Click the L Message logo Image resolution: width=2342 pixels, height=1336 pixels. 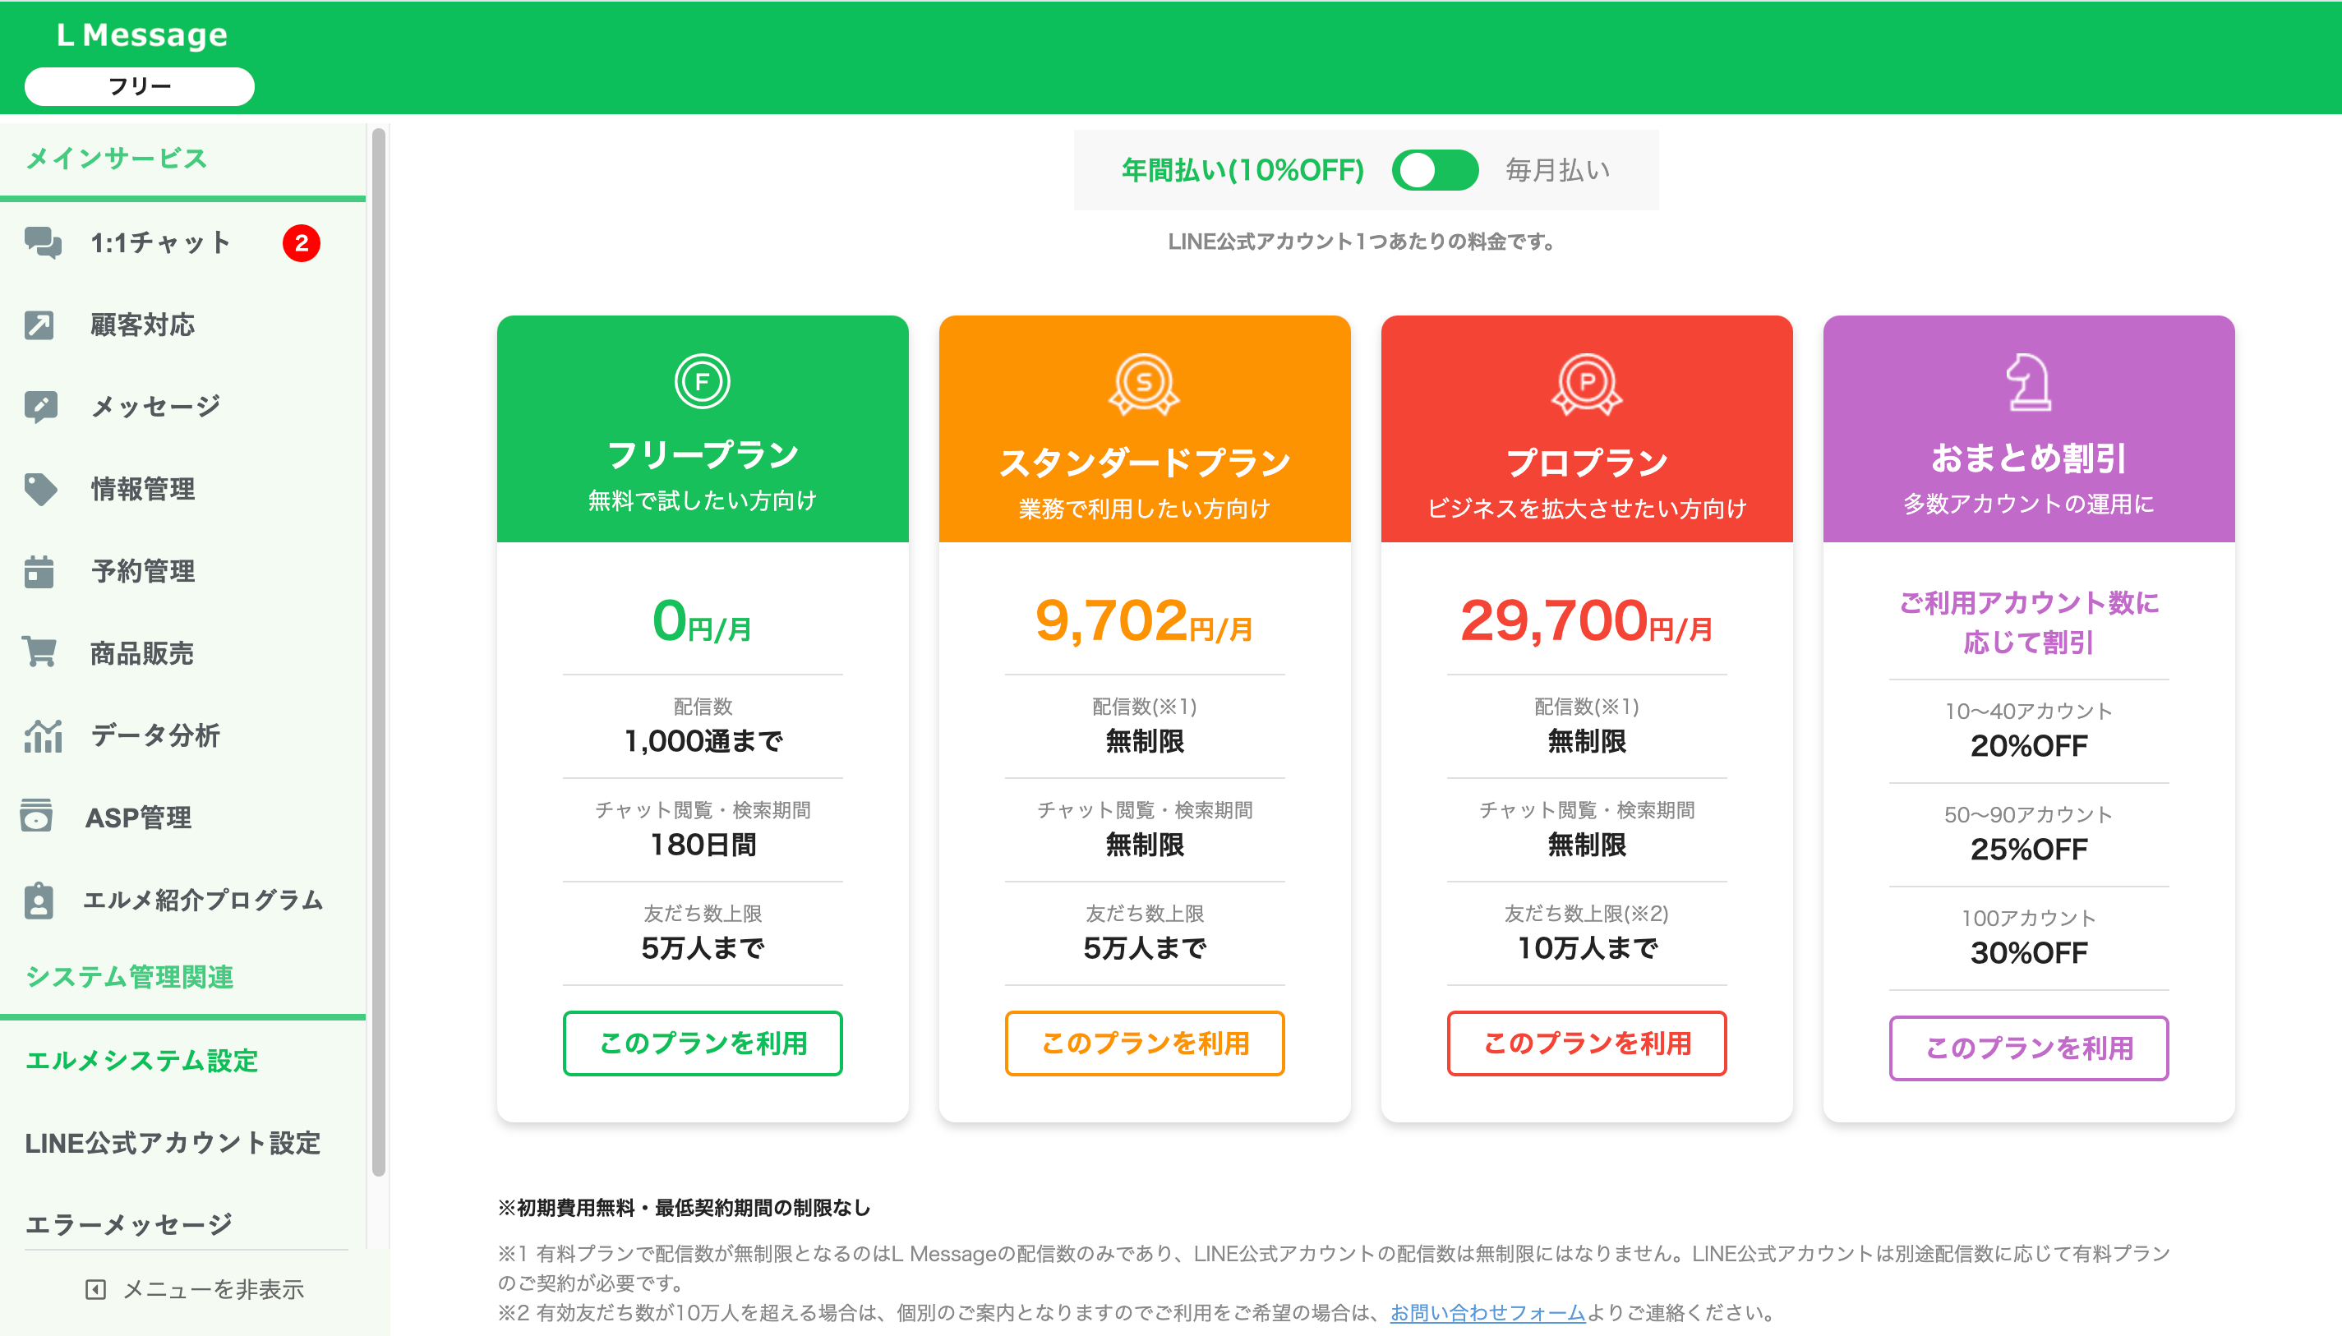coord(141,35)
